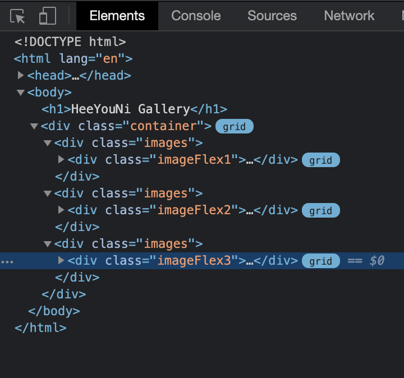Image resolution: width=404 pixels, height=378 pixels.
Task: Select the html lang="en" element
Action: pyautogui.click(x=73, y=59)
